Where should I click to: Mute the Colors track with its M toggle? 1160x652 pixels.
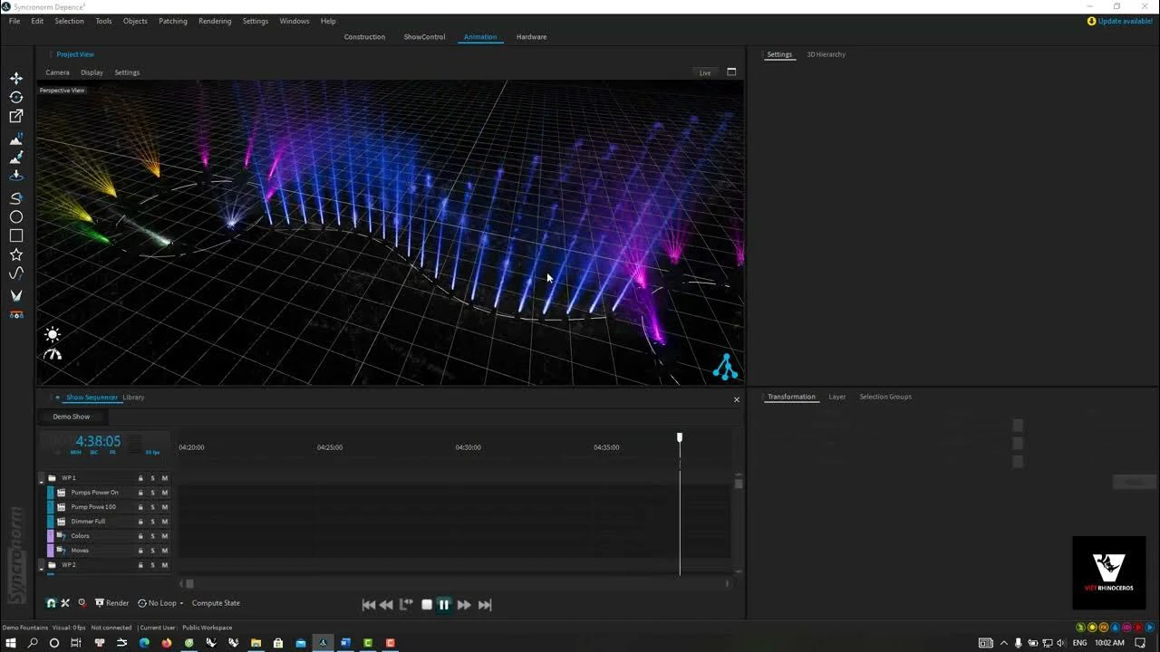(165, 536)
